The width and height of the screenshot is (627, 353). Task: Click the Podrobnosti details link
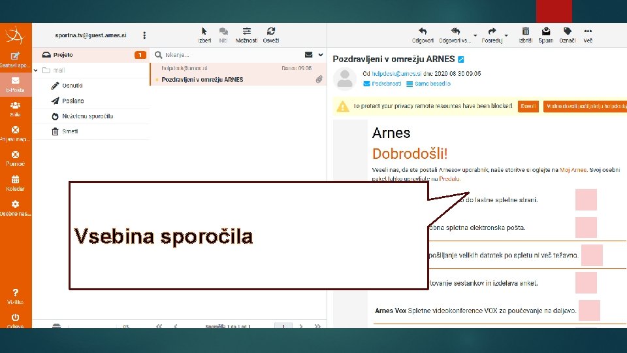pyautogui.click(x=382, y=84)
